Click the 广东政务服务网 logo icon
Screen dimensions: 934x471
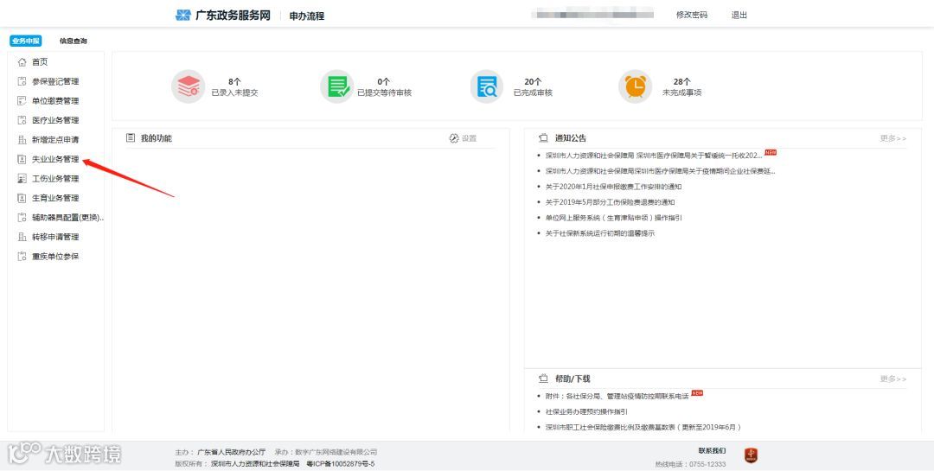pos(183,16)
